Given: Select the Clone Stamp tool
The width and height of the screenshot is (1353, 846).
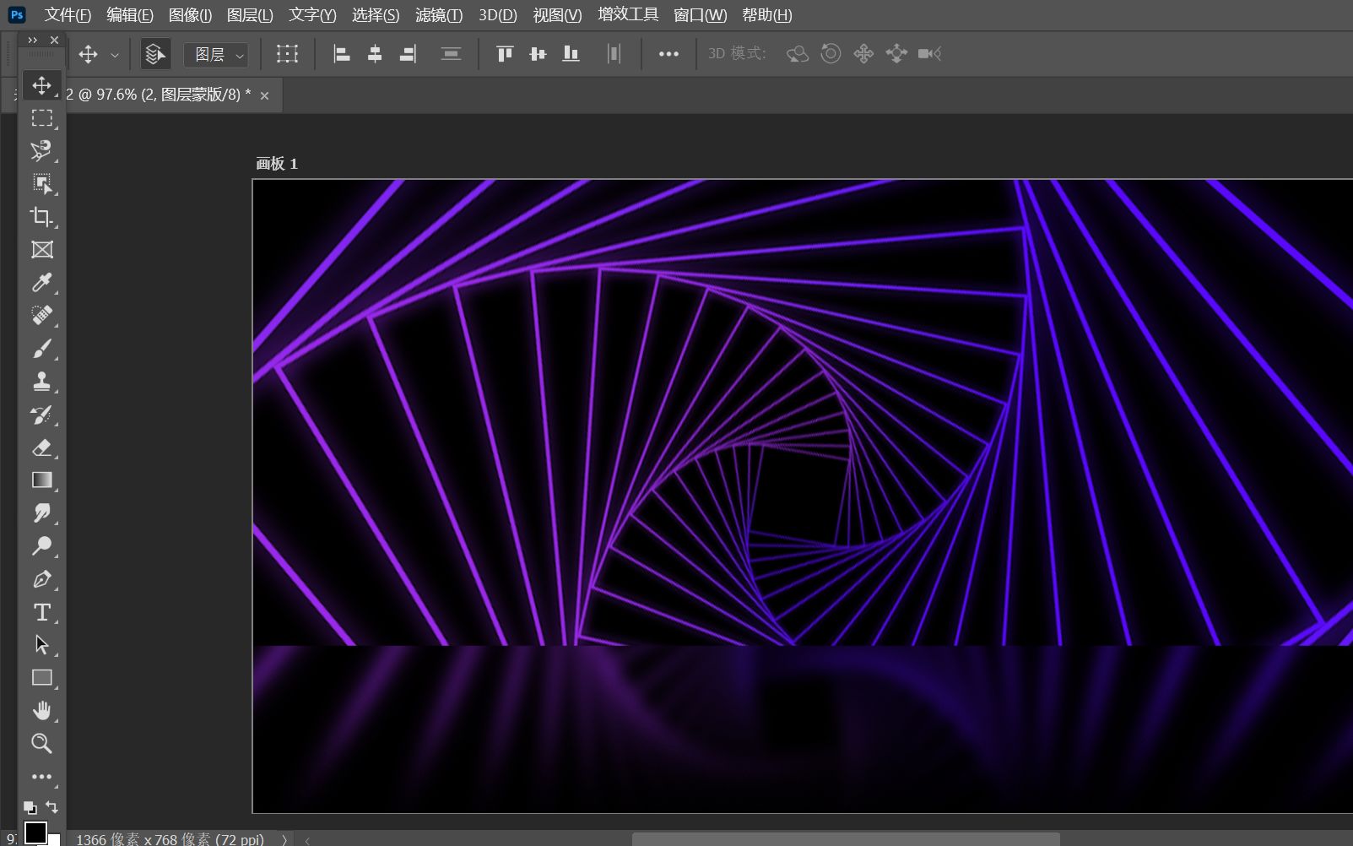Looking at the screenshot, I should 41,382.
